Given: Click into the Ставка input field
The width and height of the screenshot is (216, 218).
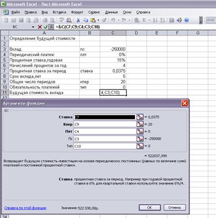Looking at the screenshot, I should point(105,117).
